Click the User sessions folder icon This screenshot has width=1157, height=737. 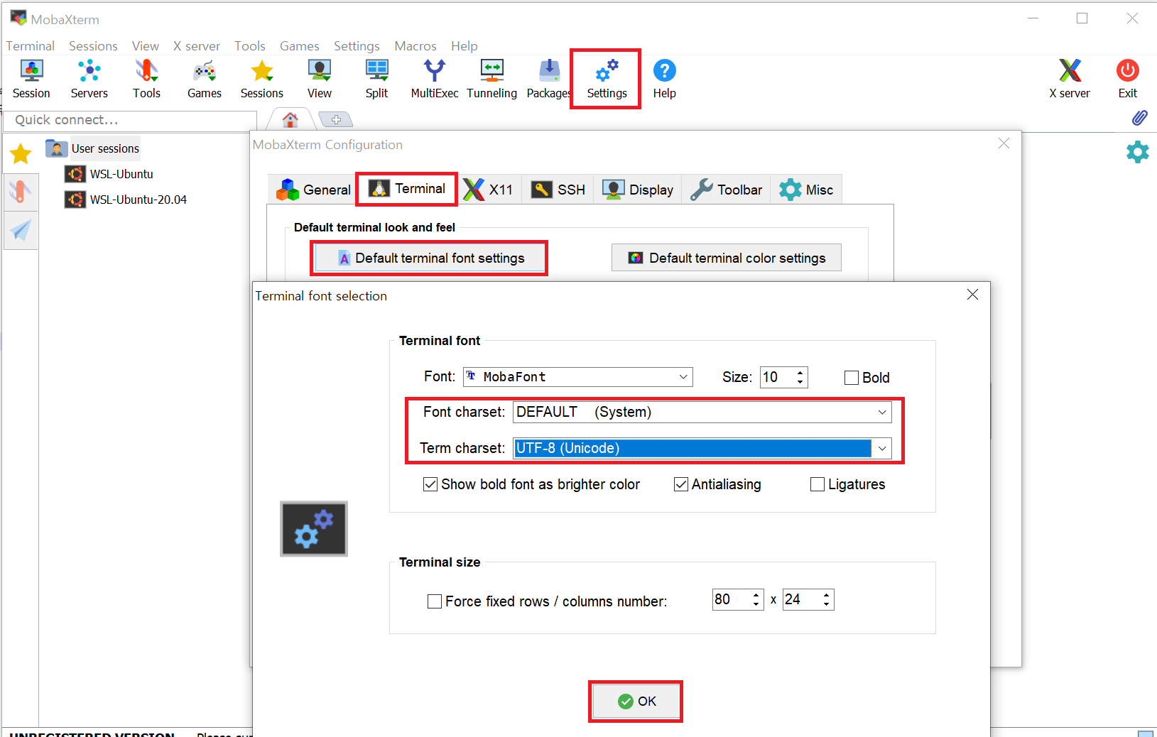click(x=57, y=148)
